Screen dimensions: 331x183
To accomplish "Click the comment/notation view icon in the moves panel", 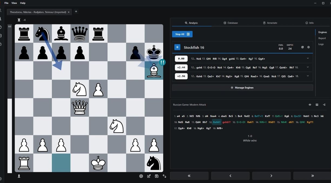I will pos(317,105).
